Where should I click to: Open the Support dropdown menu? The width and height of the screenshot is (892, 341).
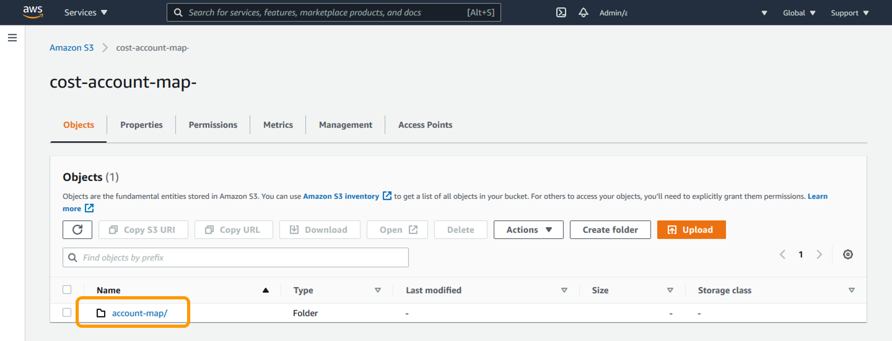coord(850,13)
